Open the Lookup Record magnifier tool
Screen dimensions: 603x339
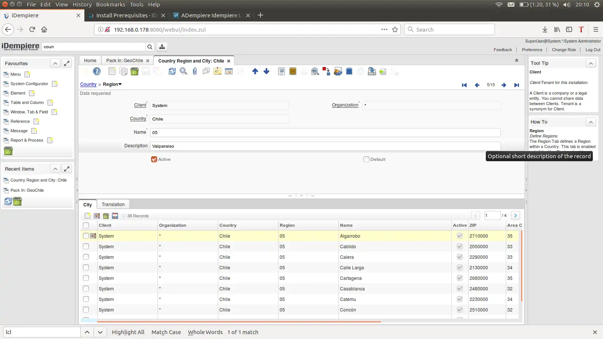coord(184,71)
